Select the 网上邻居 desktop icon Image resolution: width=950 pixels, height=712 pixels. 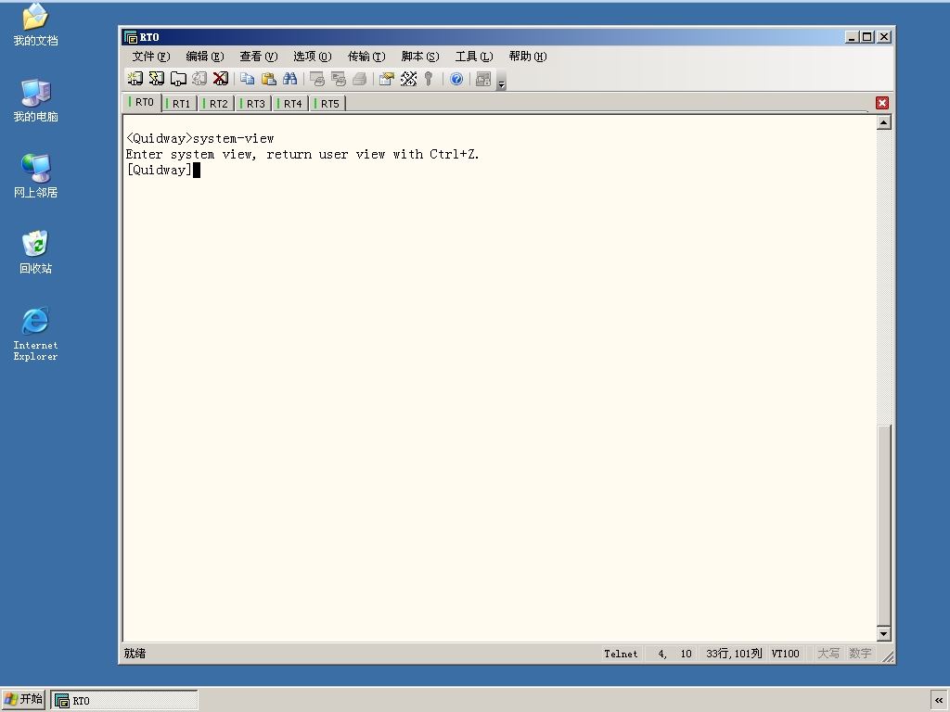click(x=35, y=176)
